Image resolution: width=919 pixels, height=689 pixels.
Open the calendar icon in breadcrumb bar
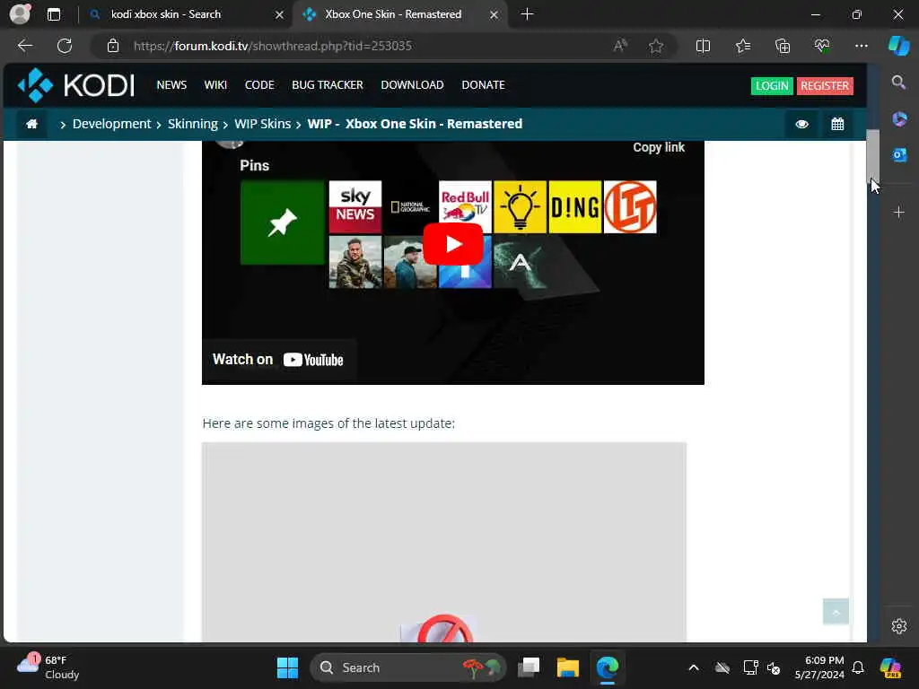click(837, 124)
